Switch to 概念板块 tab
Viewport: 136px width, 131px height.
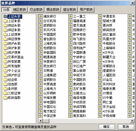[53, 10]
